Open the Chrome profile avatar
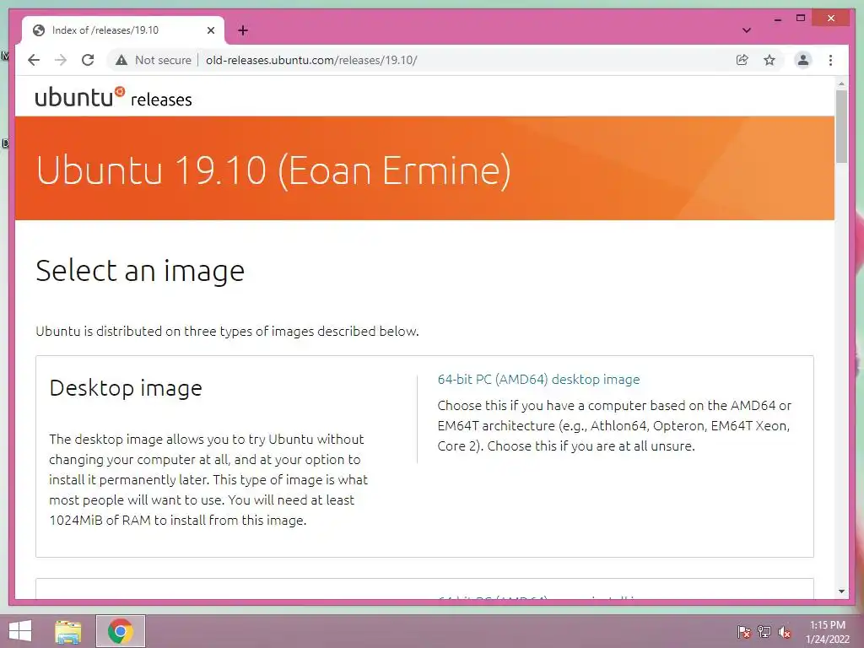864x648 pixels. 803,60
